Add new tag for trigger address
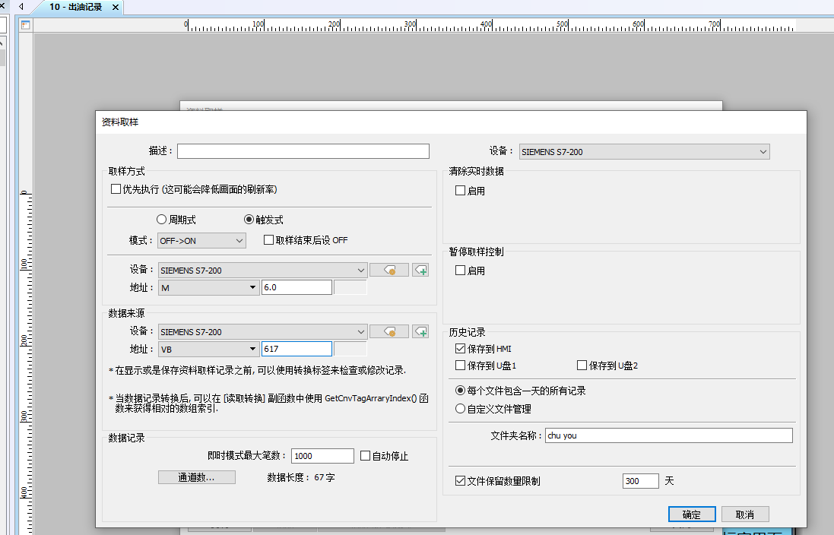834x535 pixels. [x=420, y=270]
